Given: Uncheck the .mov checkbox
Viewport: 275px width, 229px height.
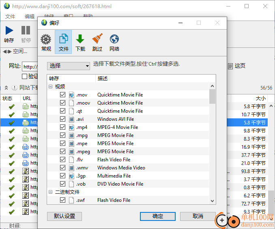Looking at the screenshot, I should (62, 95).
